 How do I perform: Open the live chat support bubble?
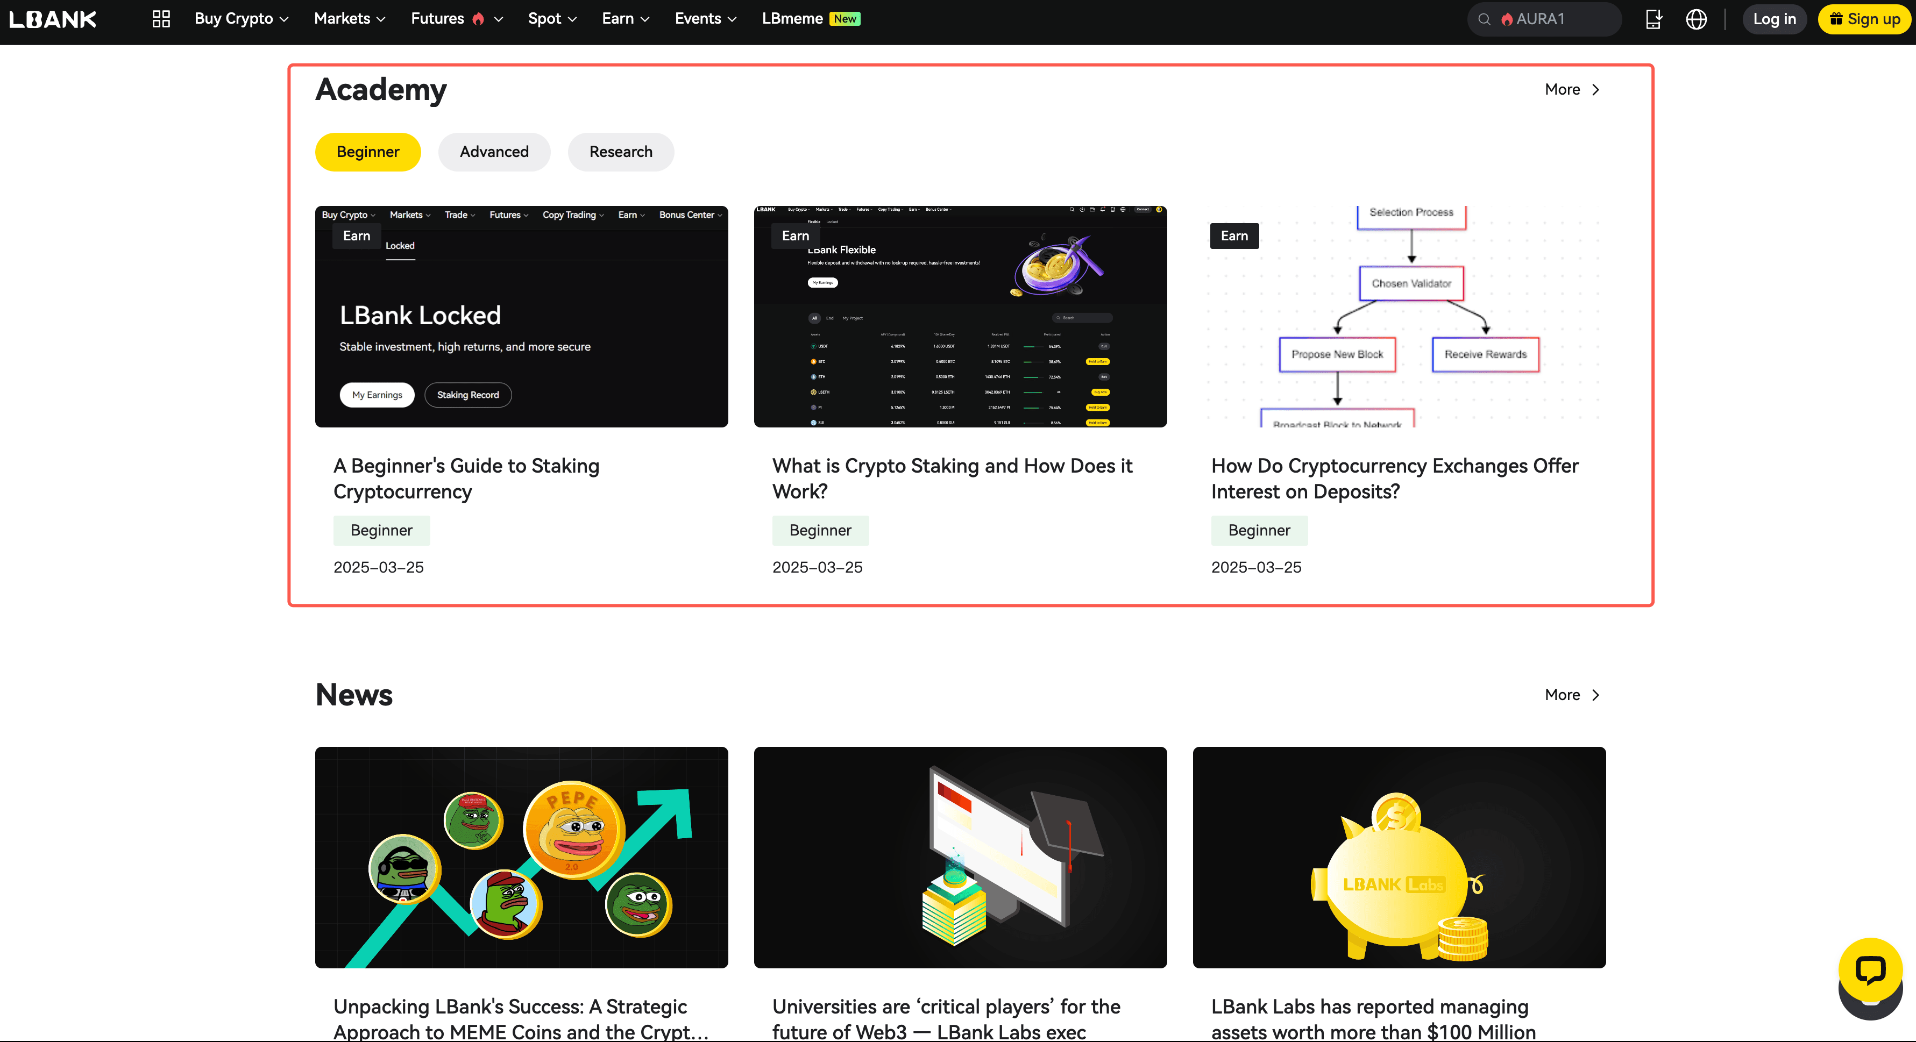point(1870,970)
